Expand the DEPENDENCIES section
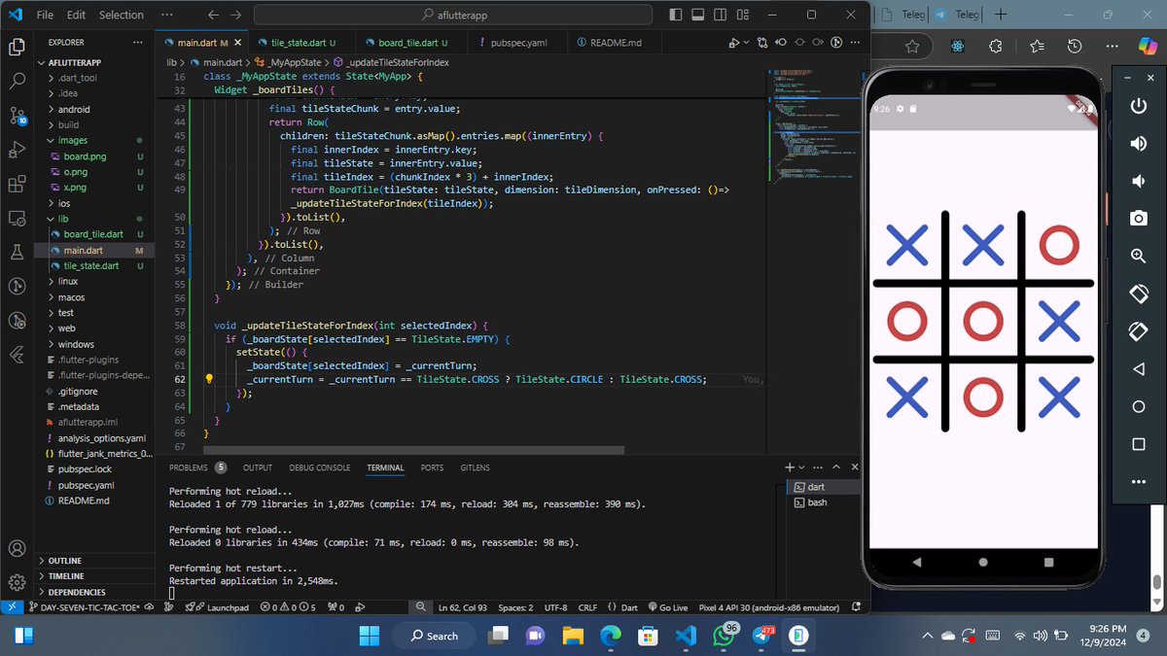Screen dimensions: 1167x656 coord(77,592)
